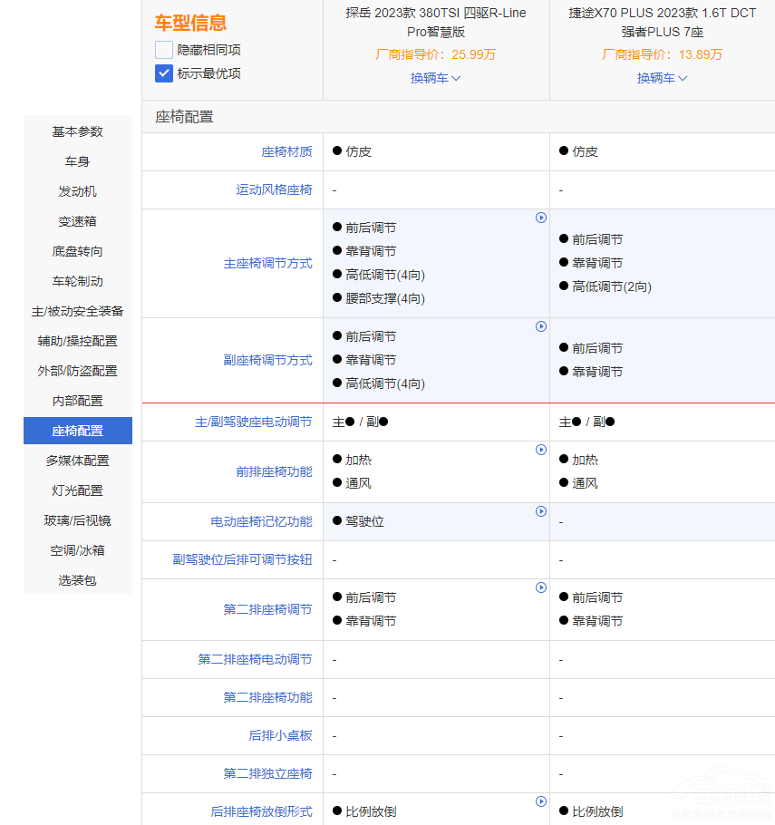Click the 座椅材质 parameter link
The width and height of the screenshot is (775, 825).
tap(286, 151)
